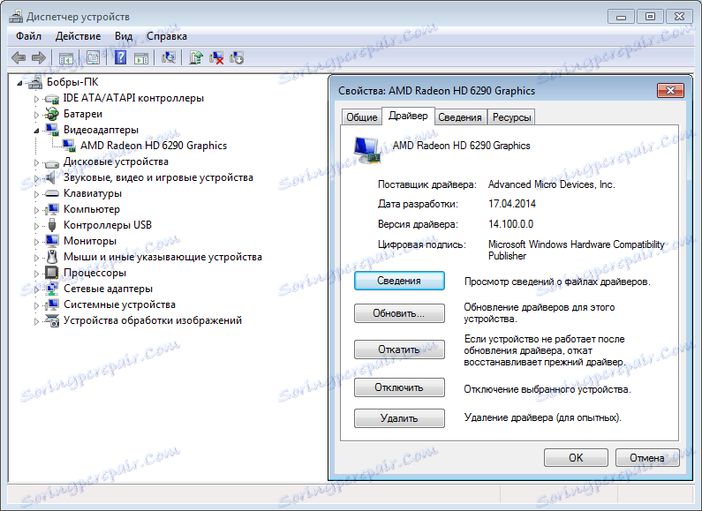Image resolution: width=702 pixels, height=511 pixels.
Task: Click the Disable device toolbar icon
Action: [x=237, y=57]
